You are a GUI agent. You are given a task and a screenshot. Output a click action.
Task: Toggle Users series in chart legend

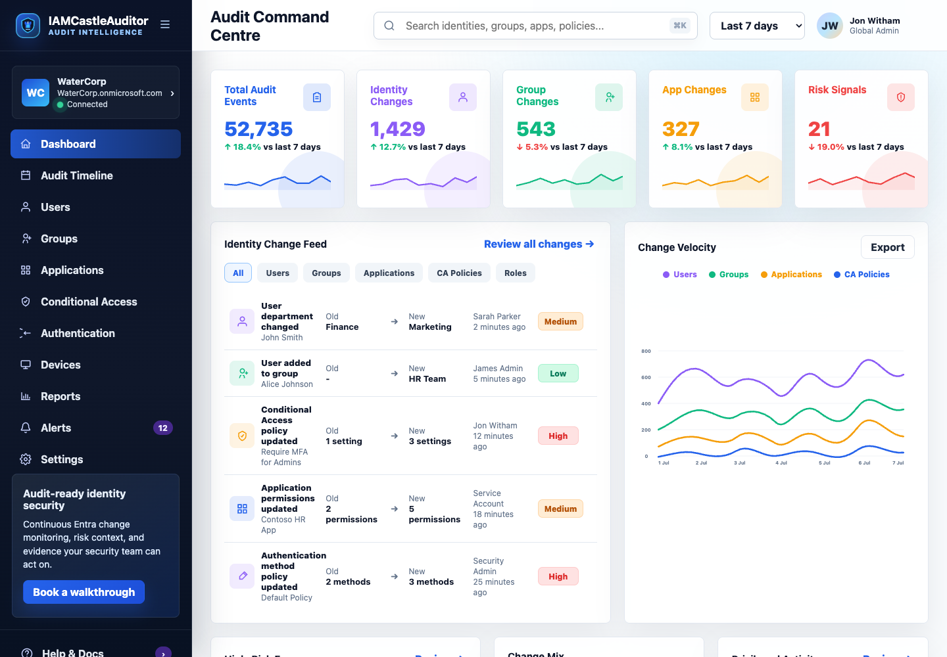pyautogui.click(x=679, y=275)
